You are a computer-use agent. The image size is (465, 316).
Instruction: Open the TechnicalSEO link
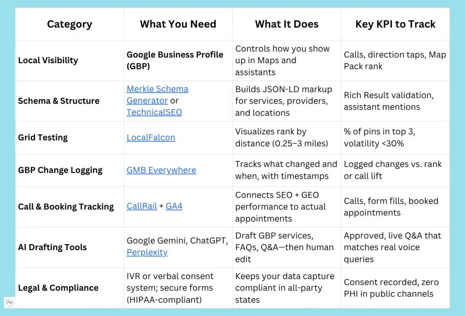pyautogui.click(x=154, y=112)
